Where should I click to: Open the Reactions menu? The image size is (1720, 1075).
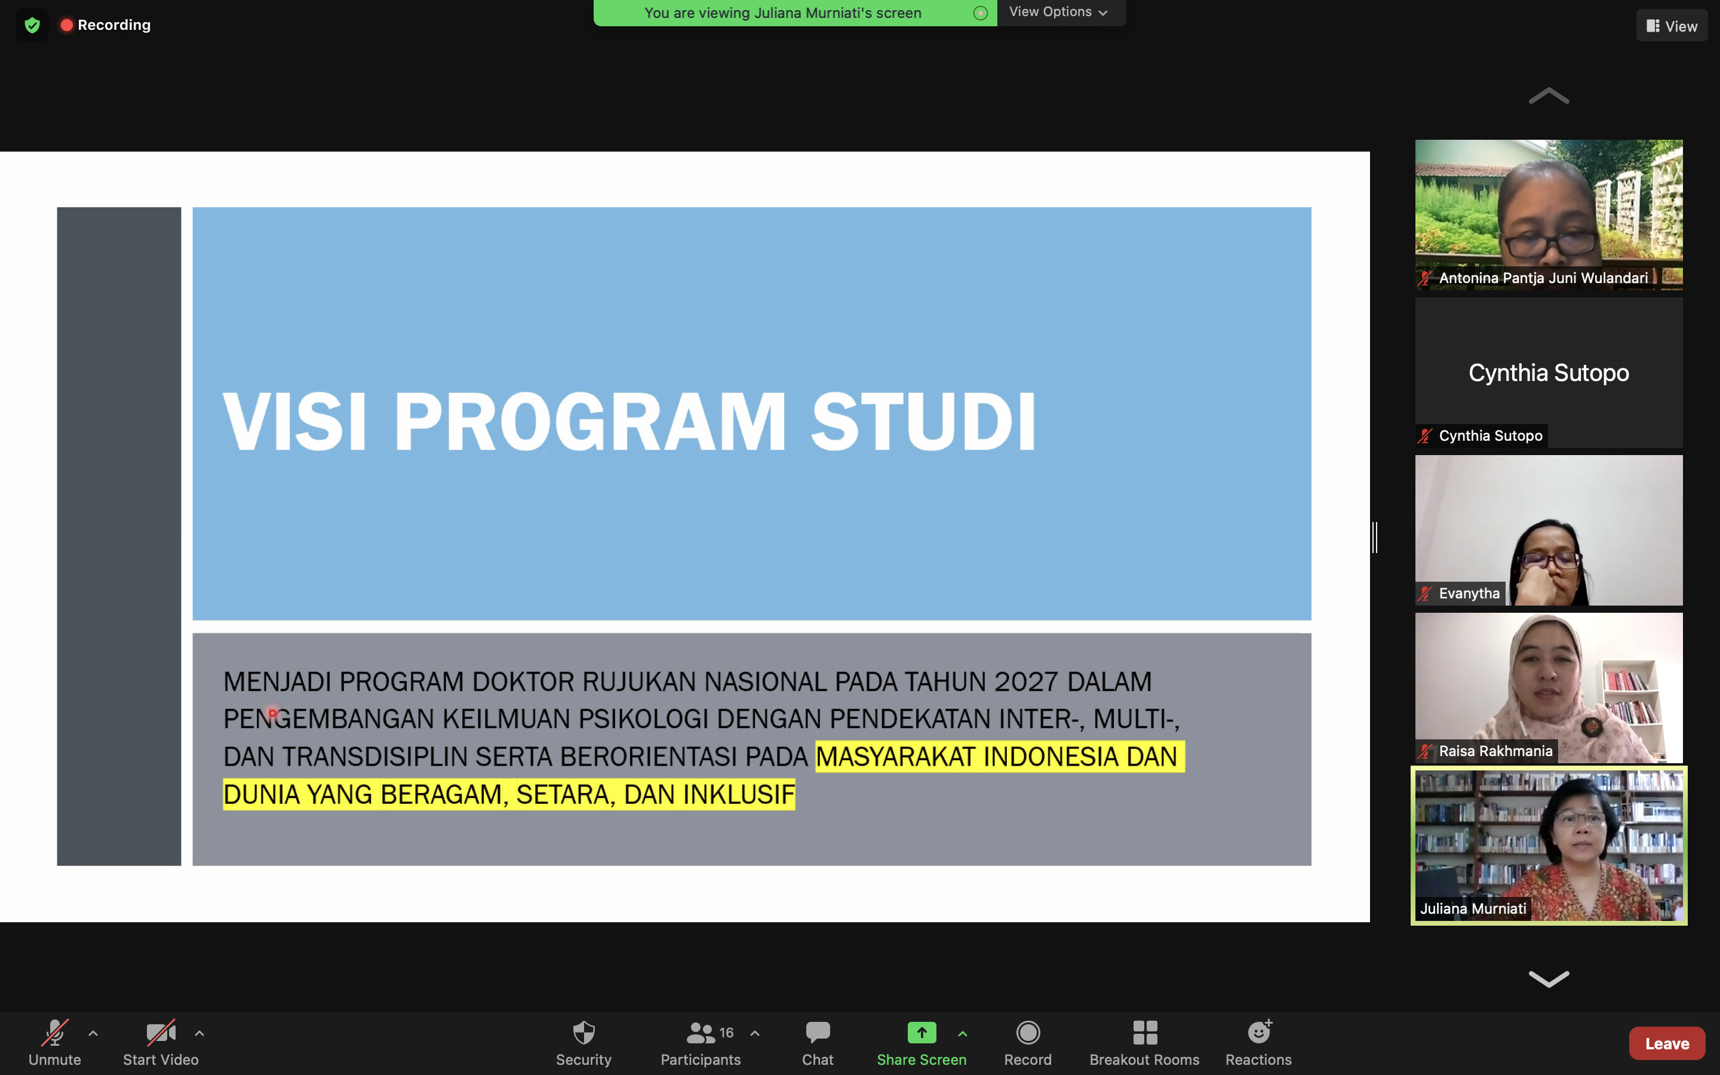click(1258, 1043)
